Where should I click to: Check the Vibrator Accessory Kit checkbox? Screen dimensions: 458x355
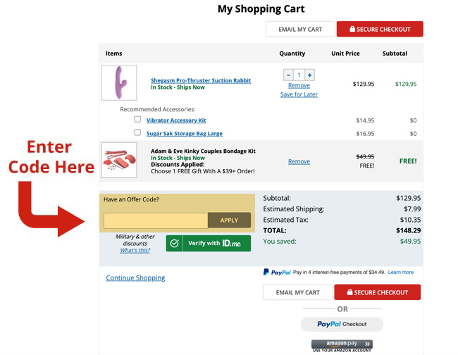point(138,120)
